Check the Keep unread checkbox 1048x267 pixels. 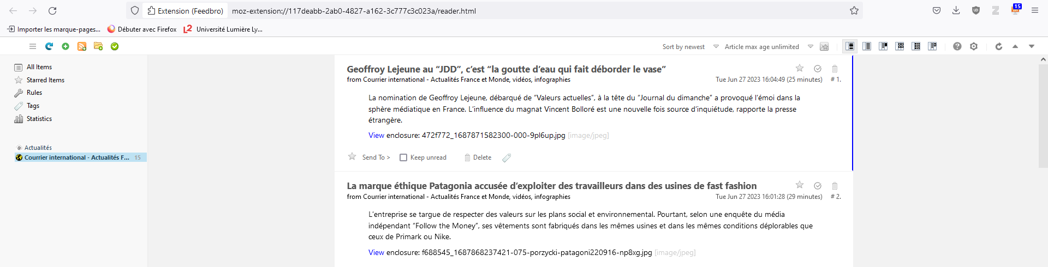[x=403, y=157]
